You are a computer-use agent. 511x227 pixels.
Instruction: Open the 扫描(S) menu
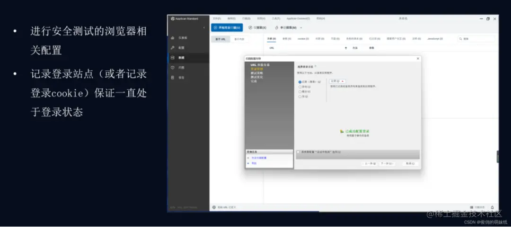pos(247,18)
